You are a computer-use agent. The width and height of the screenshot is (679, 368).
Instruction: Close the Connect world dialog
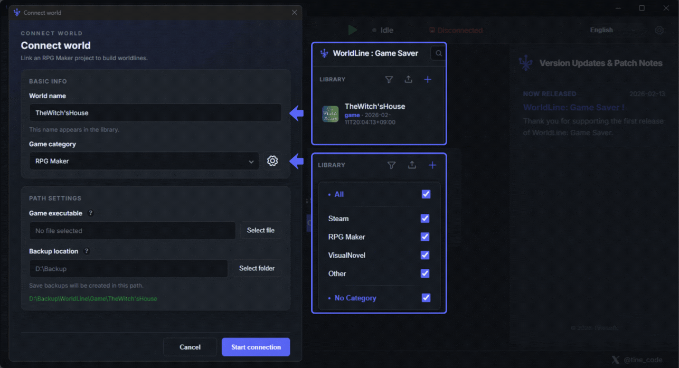point(295,13)
